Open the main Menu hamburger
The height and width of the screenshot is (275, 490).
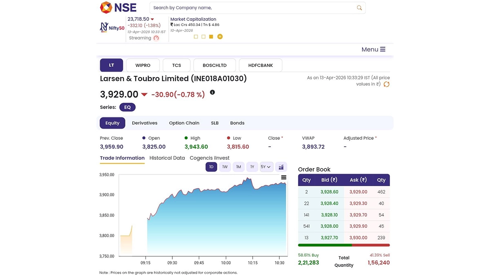[373, 49]
